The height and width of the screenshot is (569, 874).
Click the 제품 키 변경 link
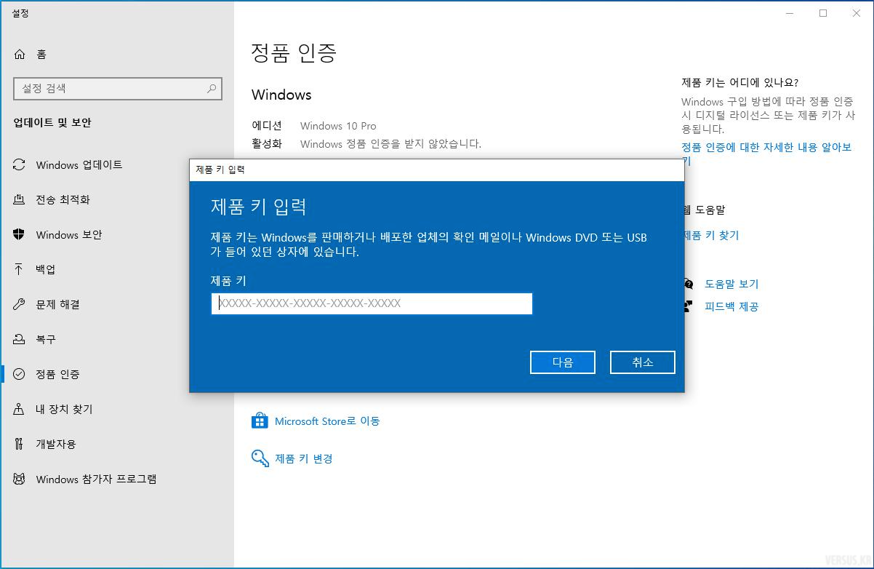(304, 459)
